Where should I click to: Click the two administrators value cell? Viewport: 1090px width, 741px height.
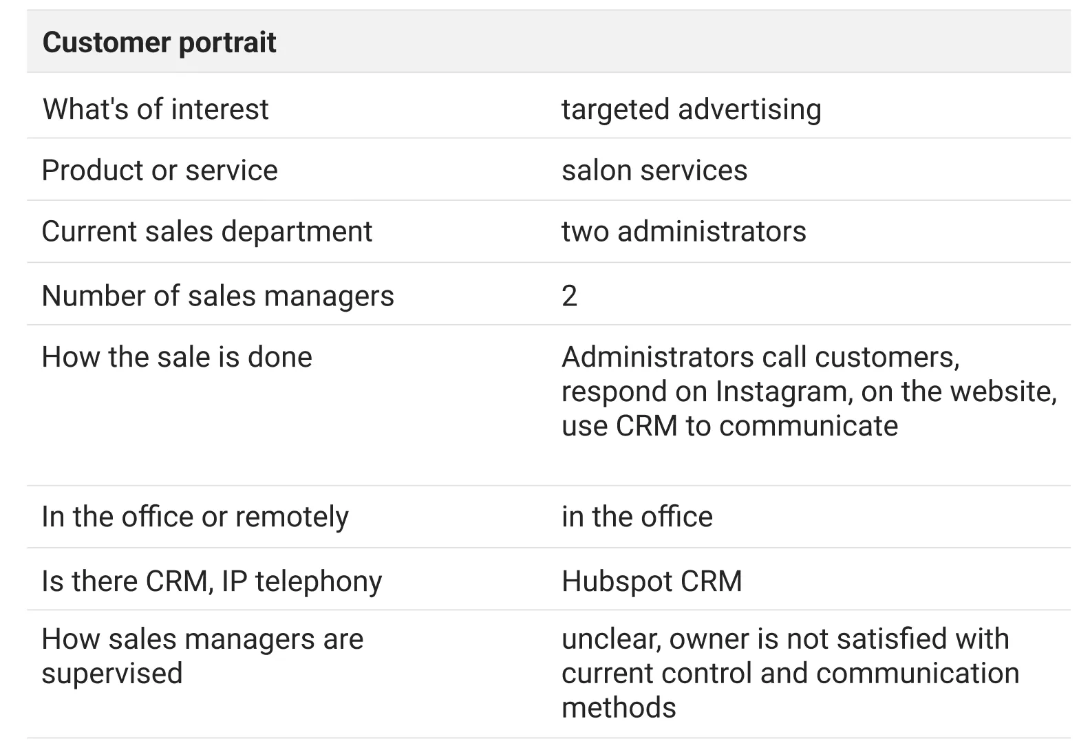coord(683,232)
